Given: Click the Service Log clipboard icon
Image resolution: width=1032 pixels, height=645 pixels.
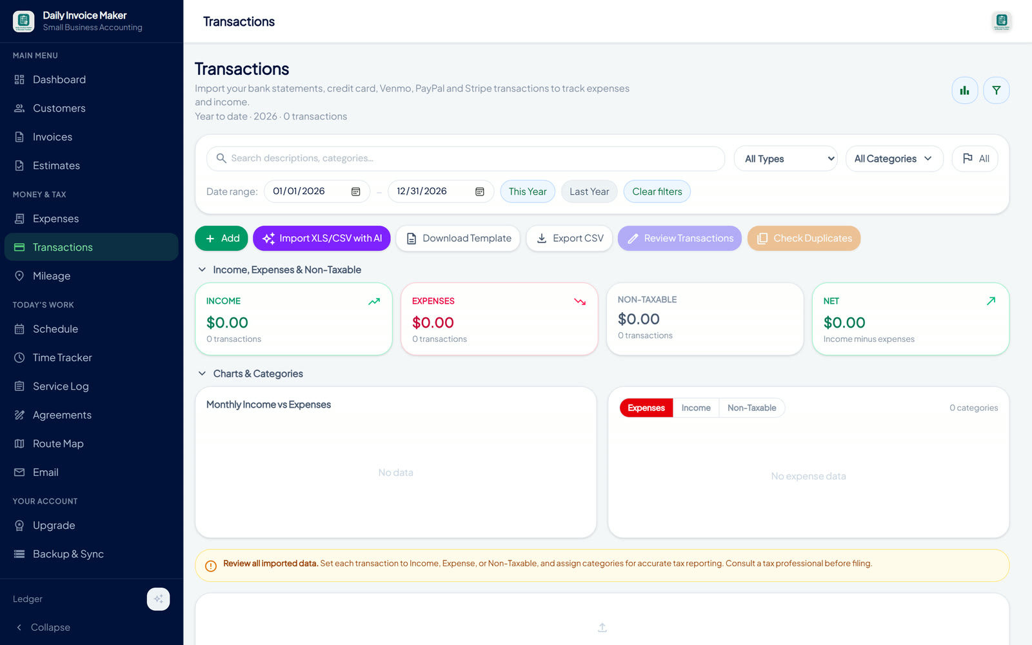Looking at the screenshot, I should tap(19, 386).
